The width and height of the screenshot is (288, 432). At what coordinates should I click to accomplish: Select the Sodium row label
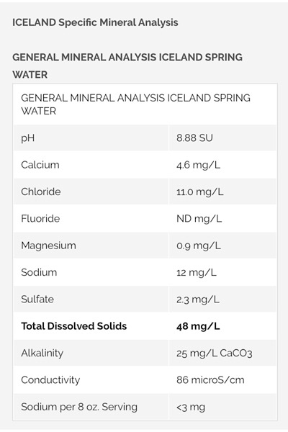tap(39, 272)
